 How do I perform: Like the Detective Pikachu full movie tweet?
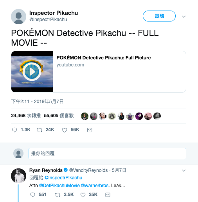(65, 130)
